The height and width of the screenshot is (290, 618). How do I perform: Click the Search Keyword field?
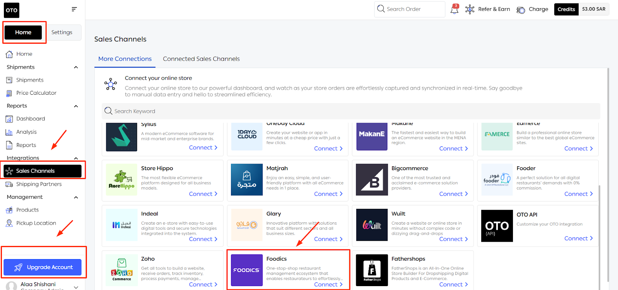[x=351, y=111]
